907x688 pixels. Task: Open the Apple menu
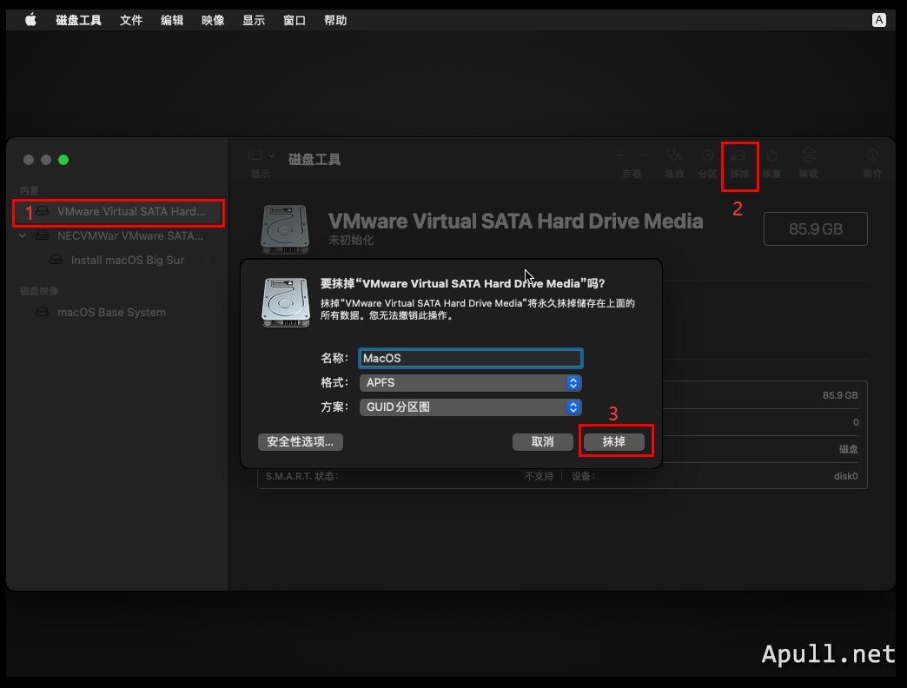pyautogui.click(x=30, y=20)
